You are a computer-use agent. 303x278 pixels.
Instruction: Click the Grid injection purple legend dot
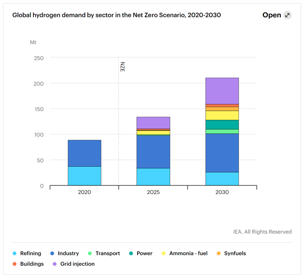(54, 264)
